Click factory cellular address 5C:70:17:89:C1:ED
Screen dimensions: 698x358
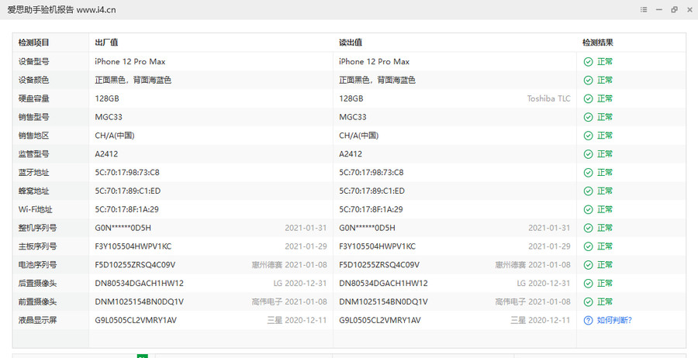[128, 191]
